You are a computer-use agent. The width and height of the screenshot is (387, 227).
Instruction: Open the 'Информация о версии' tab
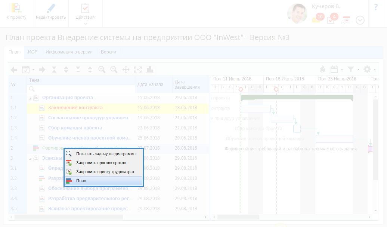point(69,52)
